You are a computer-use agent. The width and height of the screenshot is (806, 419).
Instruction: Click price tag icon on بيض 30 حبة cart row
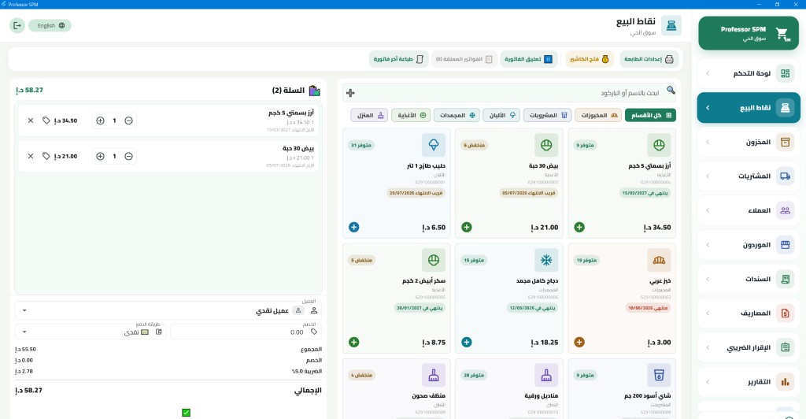(46, 156)
